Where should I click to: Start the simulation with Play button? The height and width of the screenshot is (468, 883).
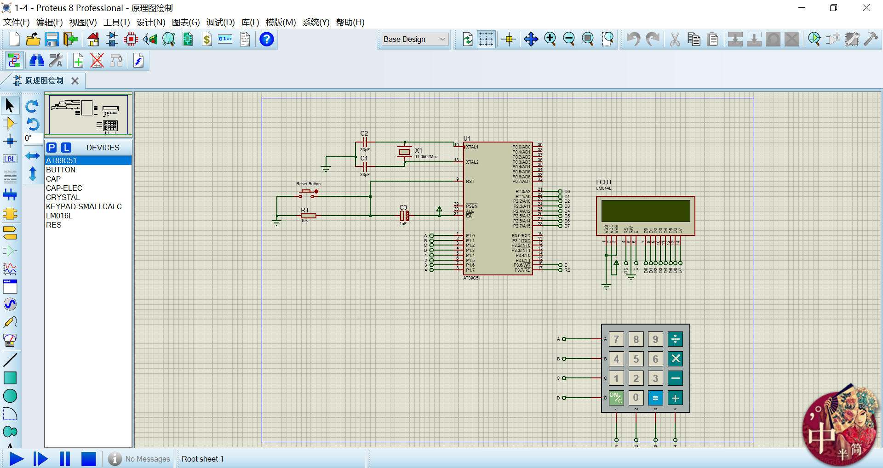(17, 459)
